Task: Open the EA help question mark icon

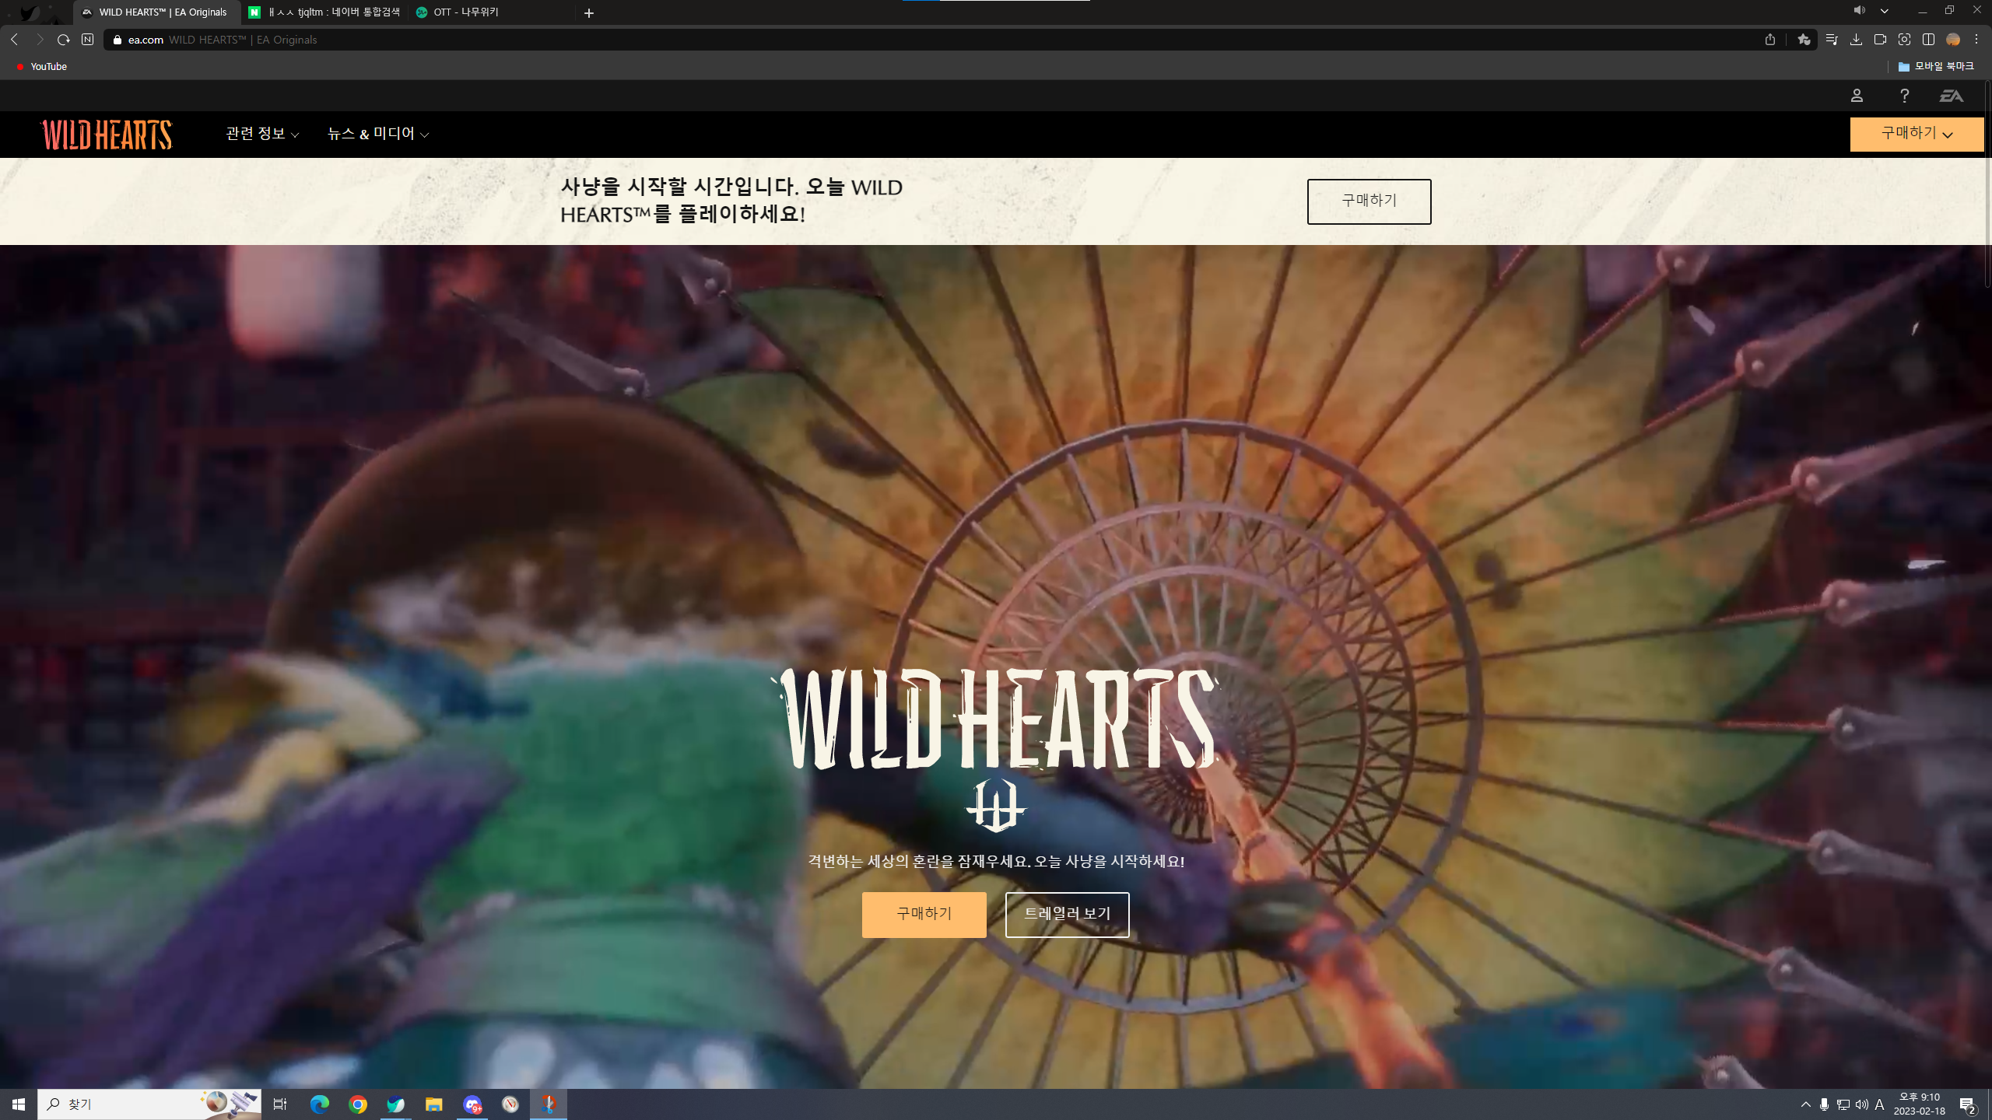Action: pyautogui.click(x=1904, y=96)
